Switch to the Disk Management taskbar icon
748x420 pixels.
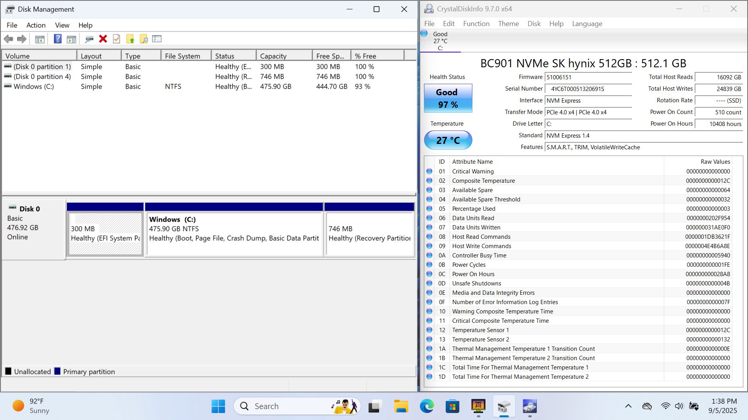[504, 406]
